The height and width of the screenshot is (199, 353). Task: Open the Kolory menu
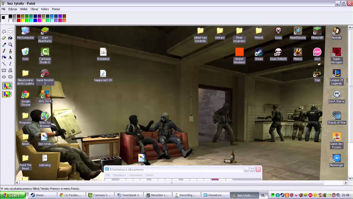(45, 9)
